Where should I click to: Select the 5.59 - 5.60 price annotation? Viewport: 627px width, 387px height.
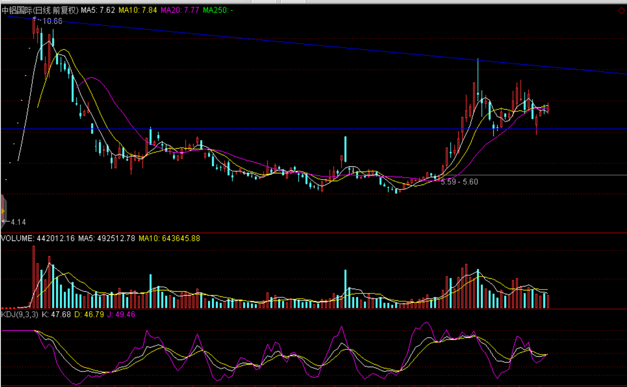pyautogui.click(x=459, y=182)
